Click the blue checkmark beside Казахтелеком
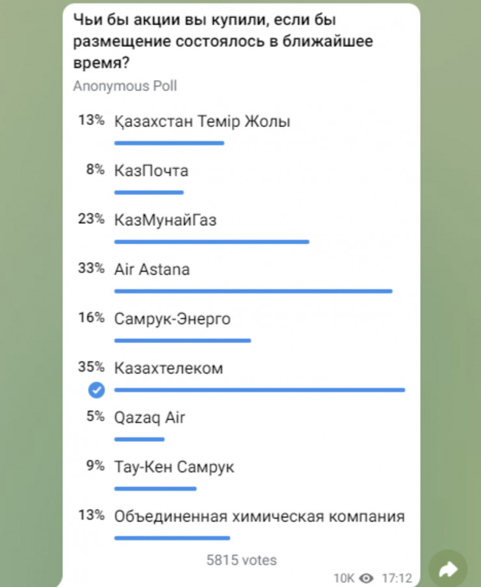 pos(97,390)
